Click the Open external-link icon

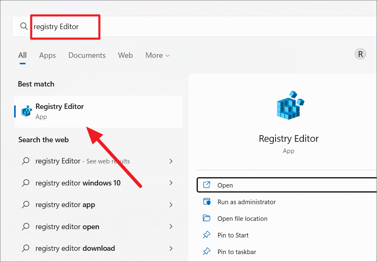click(x=207, y=185)
